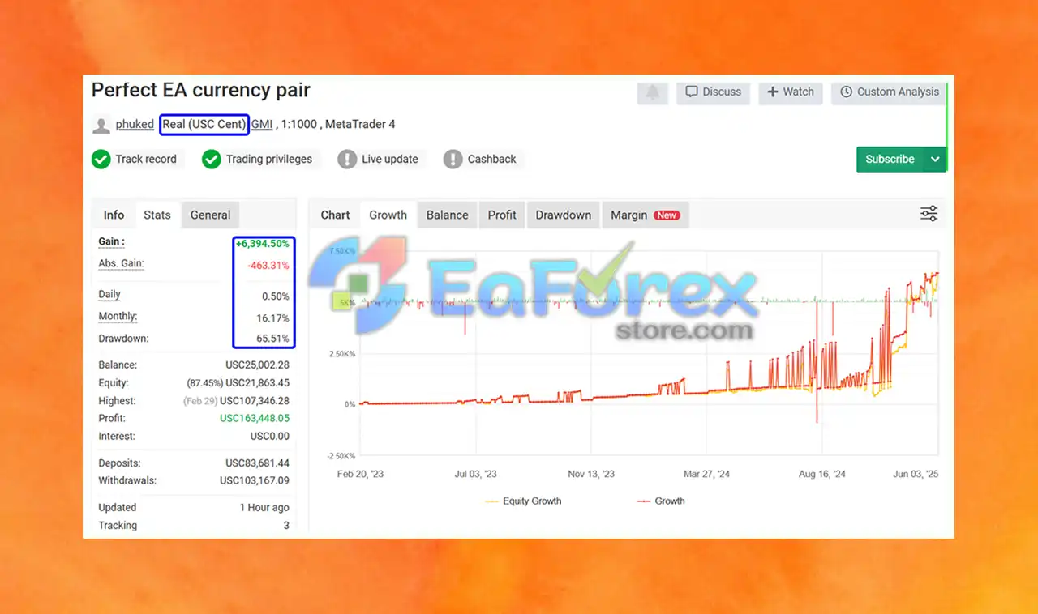Viewport: 1038px width, 614px height.
Task: Click the user avatar icon beside phuked
Action: pos(101,125)
